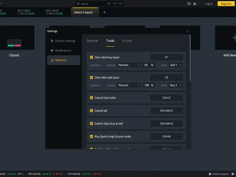Screen dimensions: 236x177
Task: Click the 297.1 price in bottom ticker
Action: pos(20,174)
